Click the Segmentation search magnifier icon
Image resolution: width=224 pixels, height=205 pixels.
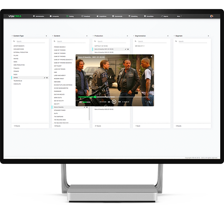click(x=136, y=41)
